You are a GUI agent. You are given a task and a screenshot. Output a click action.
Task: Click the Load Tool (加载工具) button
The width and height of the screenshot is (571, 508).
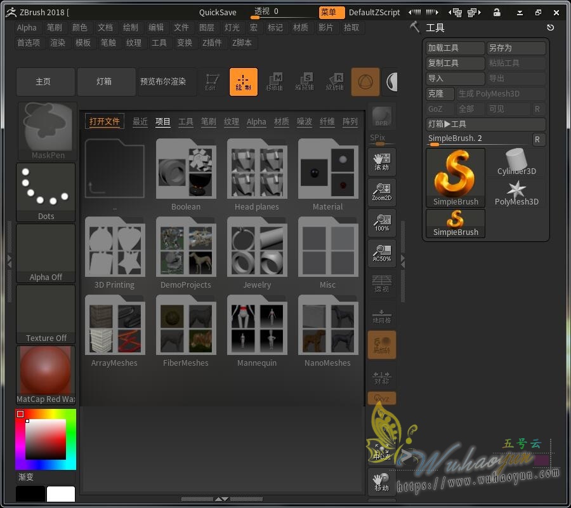coord(456,48)
